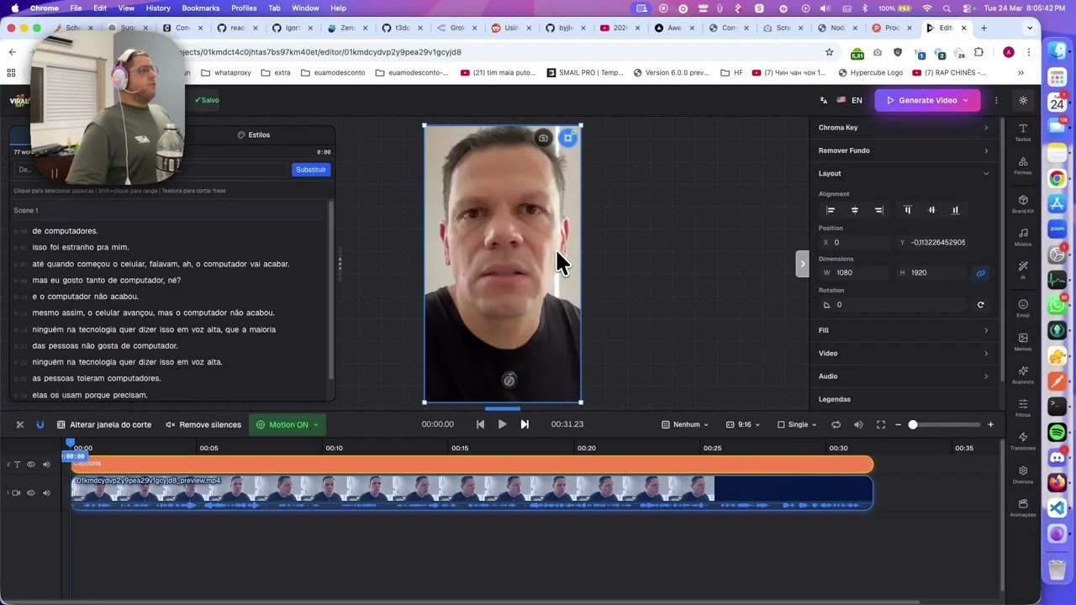Toggle the magnet snapping tool

[x=40, y=424]
